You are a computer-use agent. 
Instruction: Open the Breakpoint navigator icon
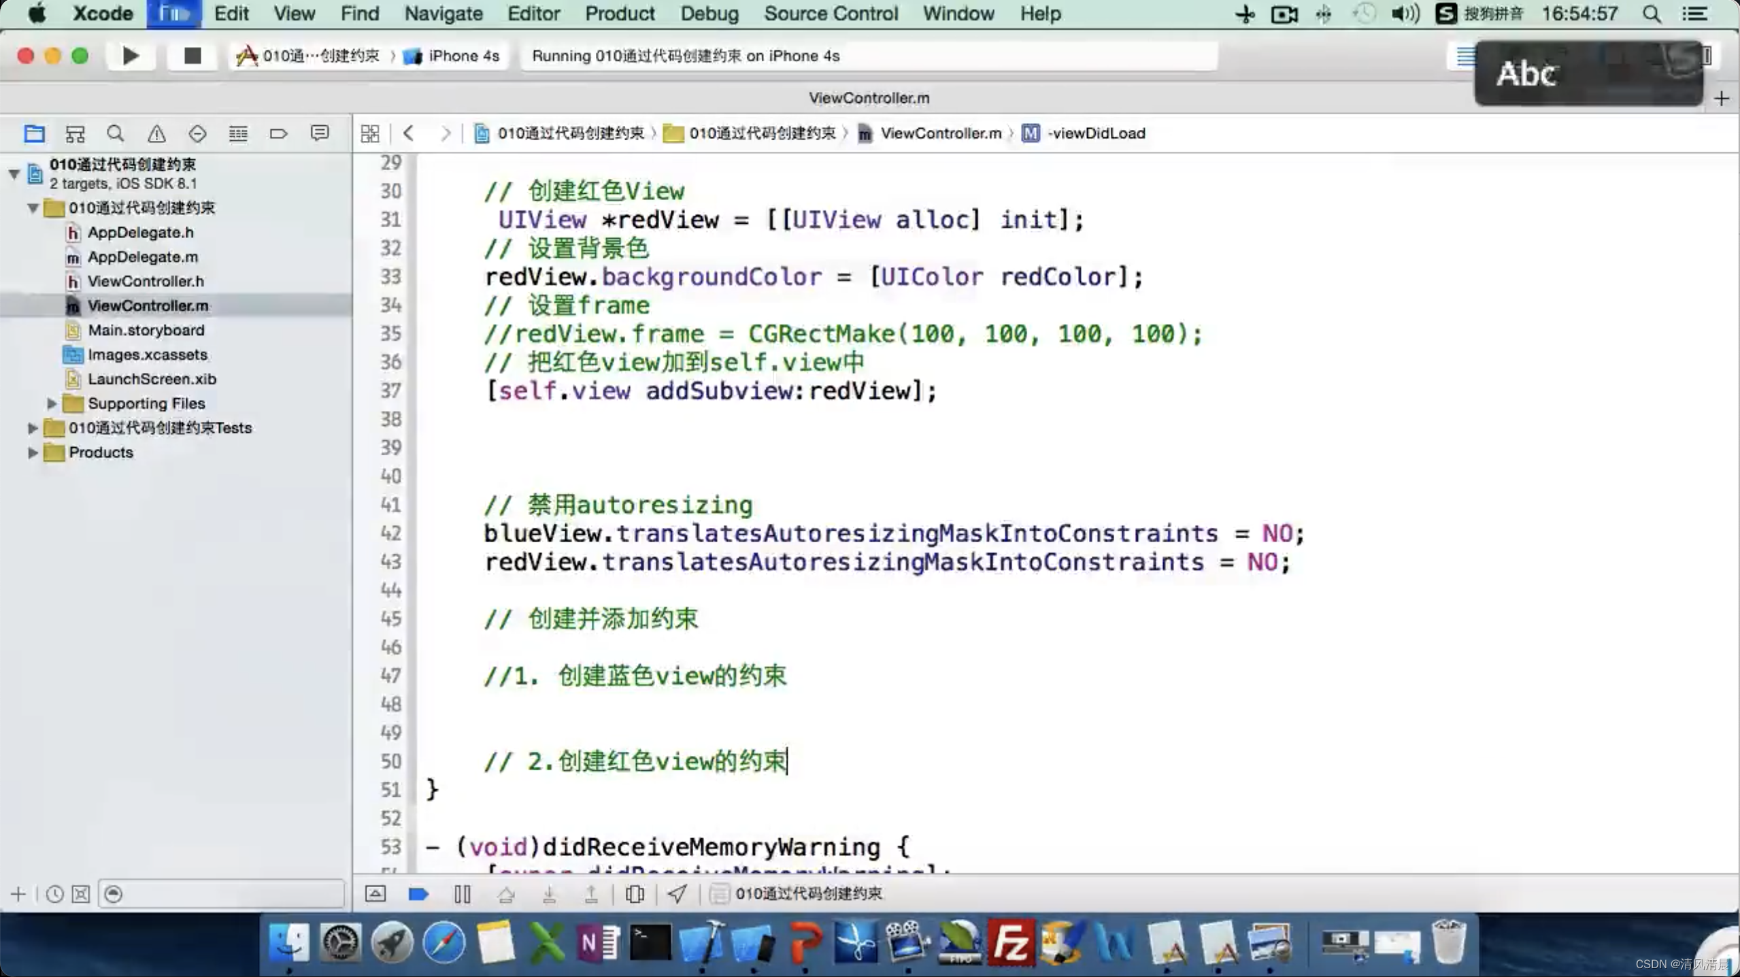click(x=278, y=133)
